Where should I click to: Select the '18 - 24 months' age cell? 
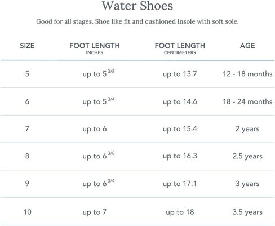point(247,101)
